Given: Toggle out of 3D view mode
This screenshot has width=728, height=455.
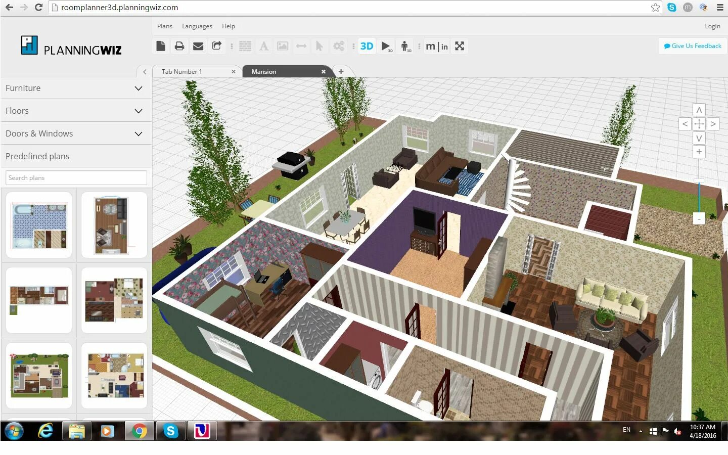Looking at the screenshot, I should click(367, 46).
